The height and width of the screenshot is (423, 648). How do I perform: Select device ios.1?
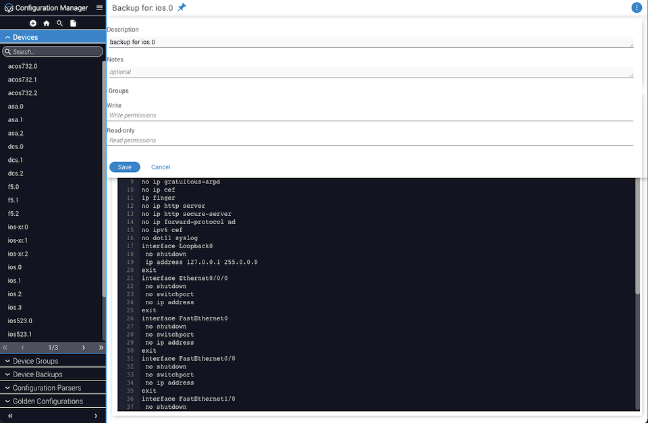(x=14, y=281)
